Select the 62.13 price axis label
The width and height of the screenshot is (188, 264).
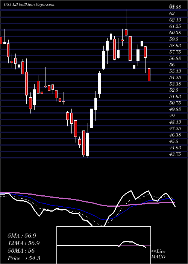click(175, 20)
